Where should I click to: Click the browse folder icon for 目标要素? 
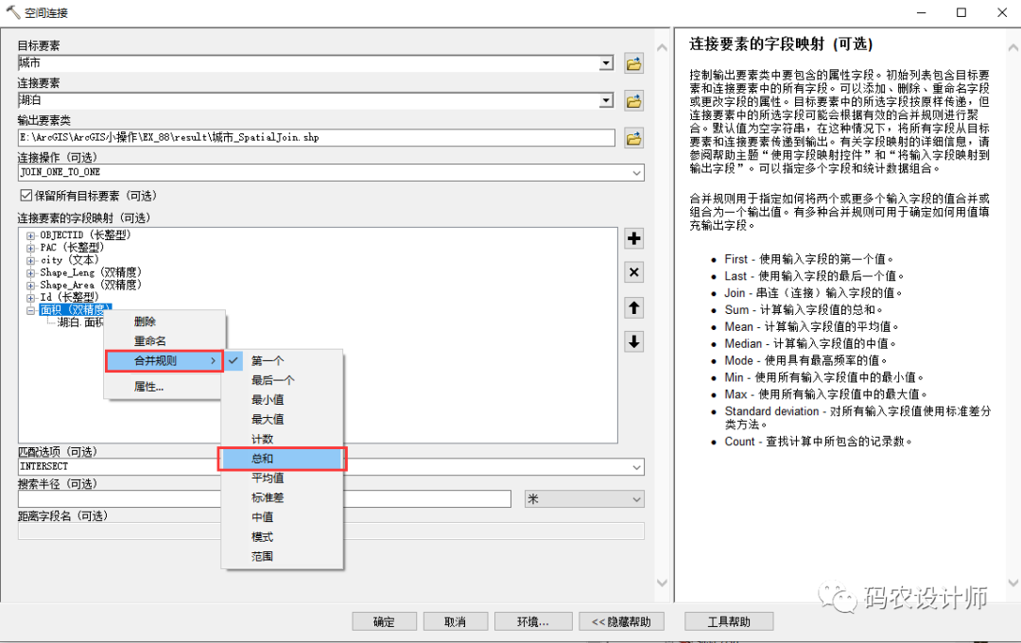pos(633,63)
